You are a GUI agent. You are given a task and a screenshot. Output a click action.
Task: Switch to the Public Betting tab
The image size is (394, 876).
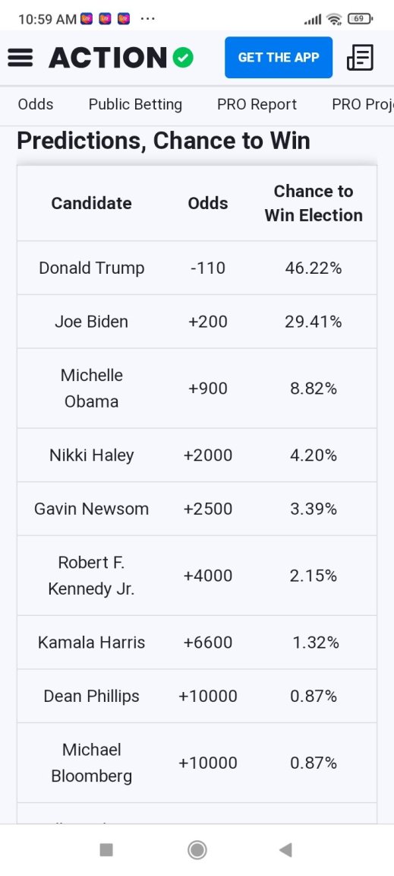pyautogui.click(x=135, y=104)
